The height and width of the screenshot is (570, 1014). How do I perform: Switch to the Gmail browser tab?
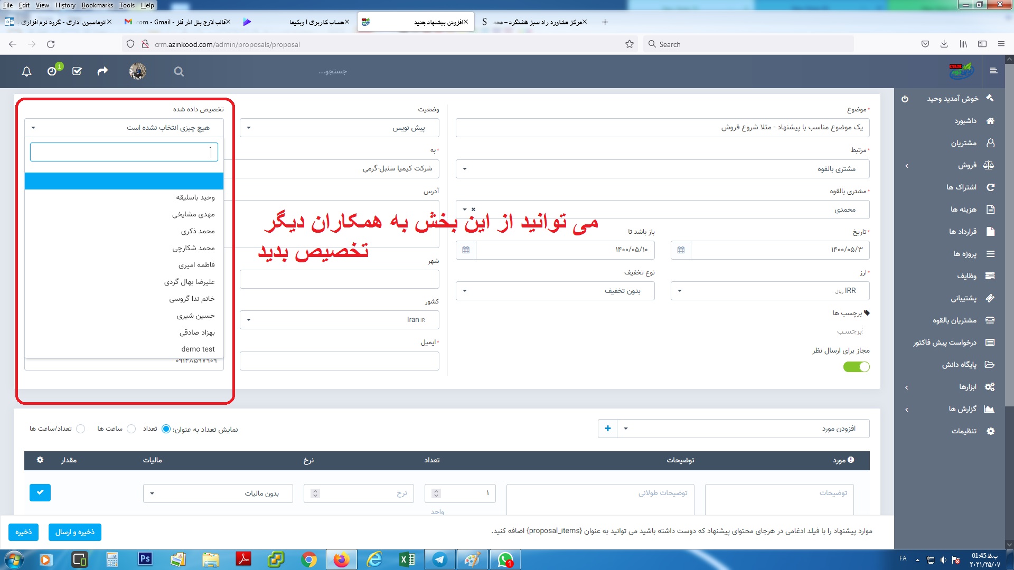click(x=177, y=22)
